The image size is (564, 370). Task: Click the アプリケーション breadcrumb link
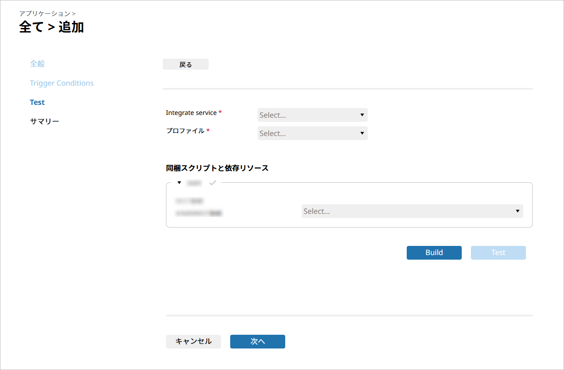point(44,14)
